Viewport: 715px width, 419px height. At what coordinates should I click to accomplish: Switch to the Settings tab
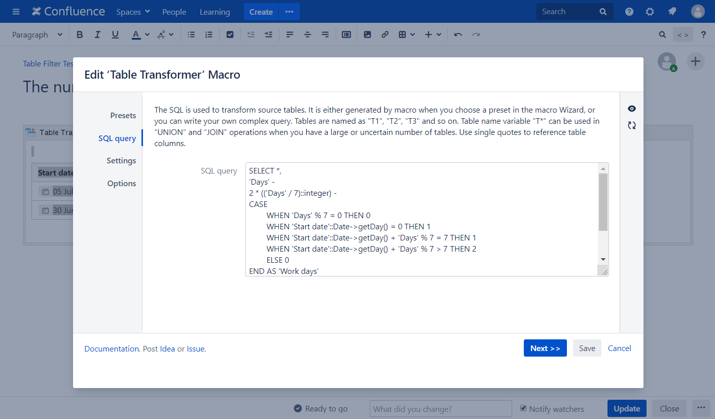click(x=121, y=160)
